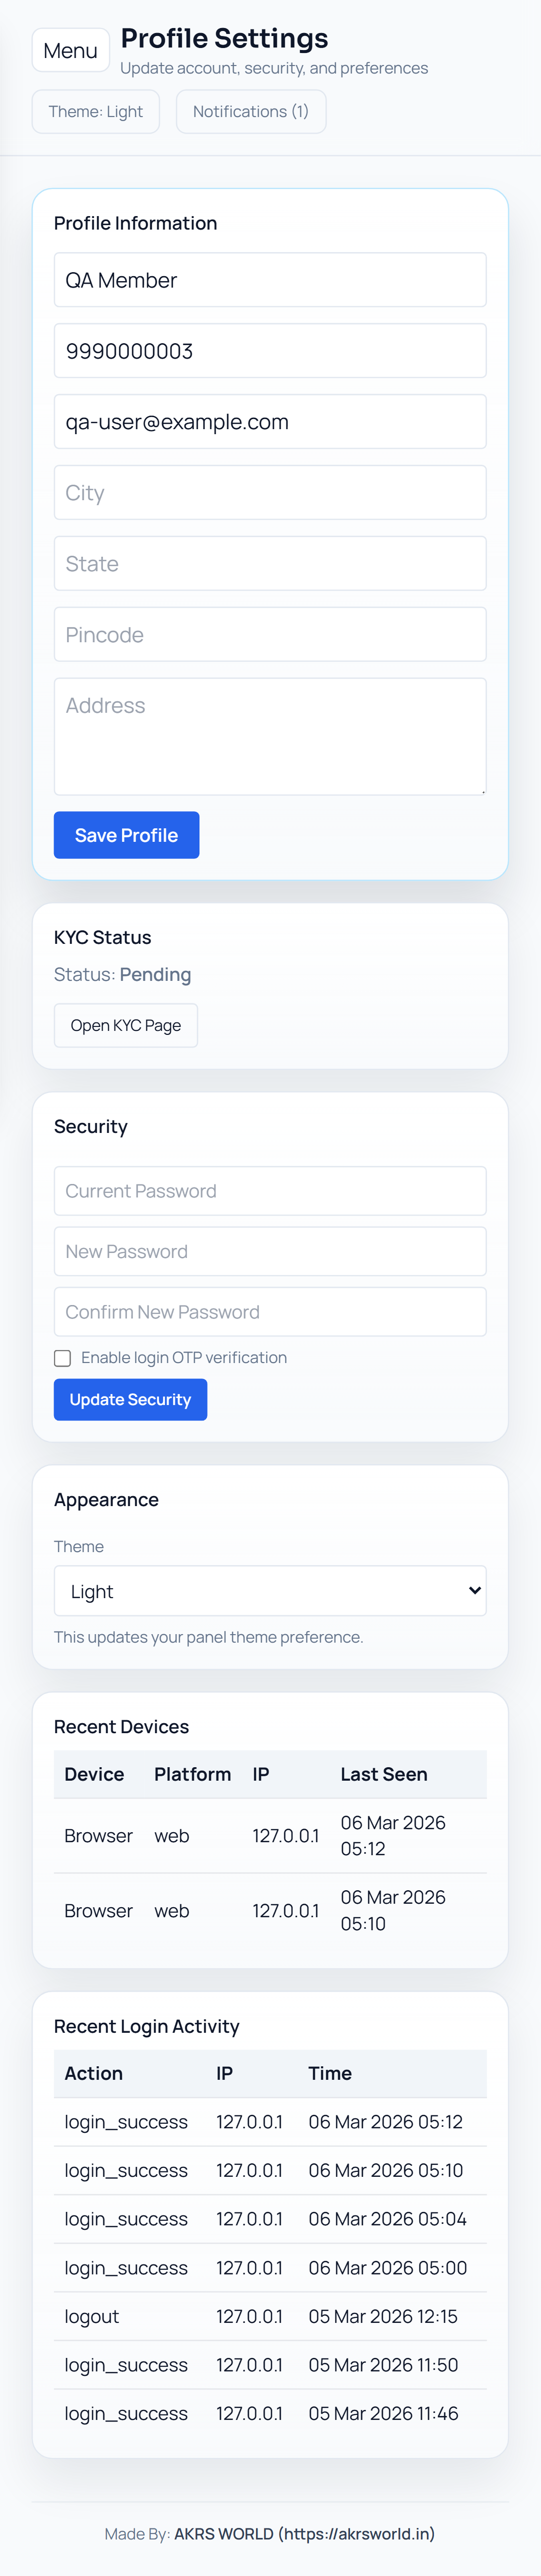
Task: Enable login OTP verification checkbox
Action: click(x=63, y=1358)
